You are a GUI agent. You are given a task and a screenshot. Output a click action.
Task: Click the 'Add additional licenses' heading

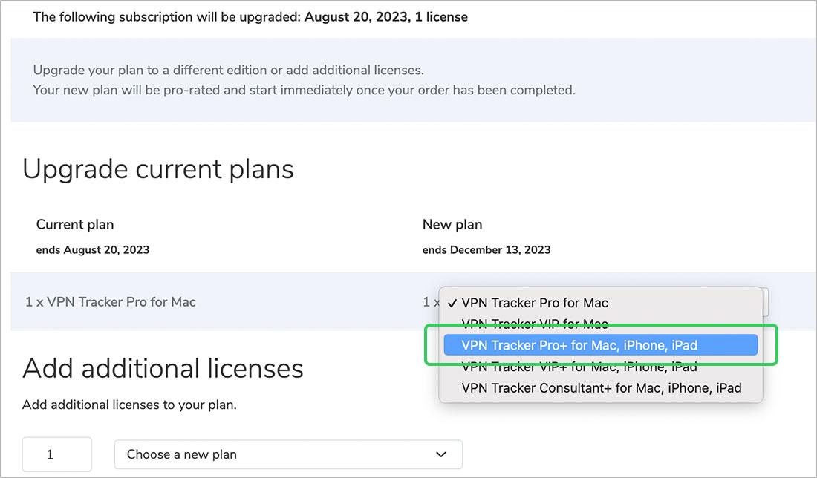(x=163, y=368)
